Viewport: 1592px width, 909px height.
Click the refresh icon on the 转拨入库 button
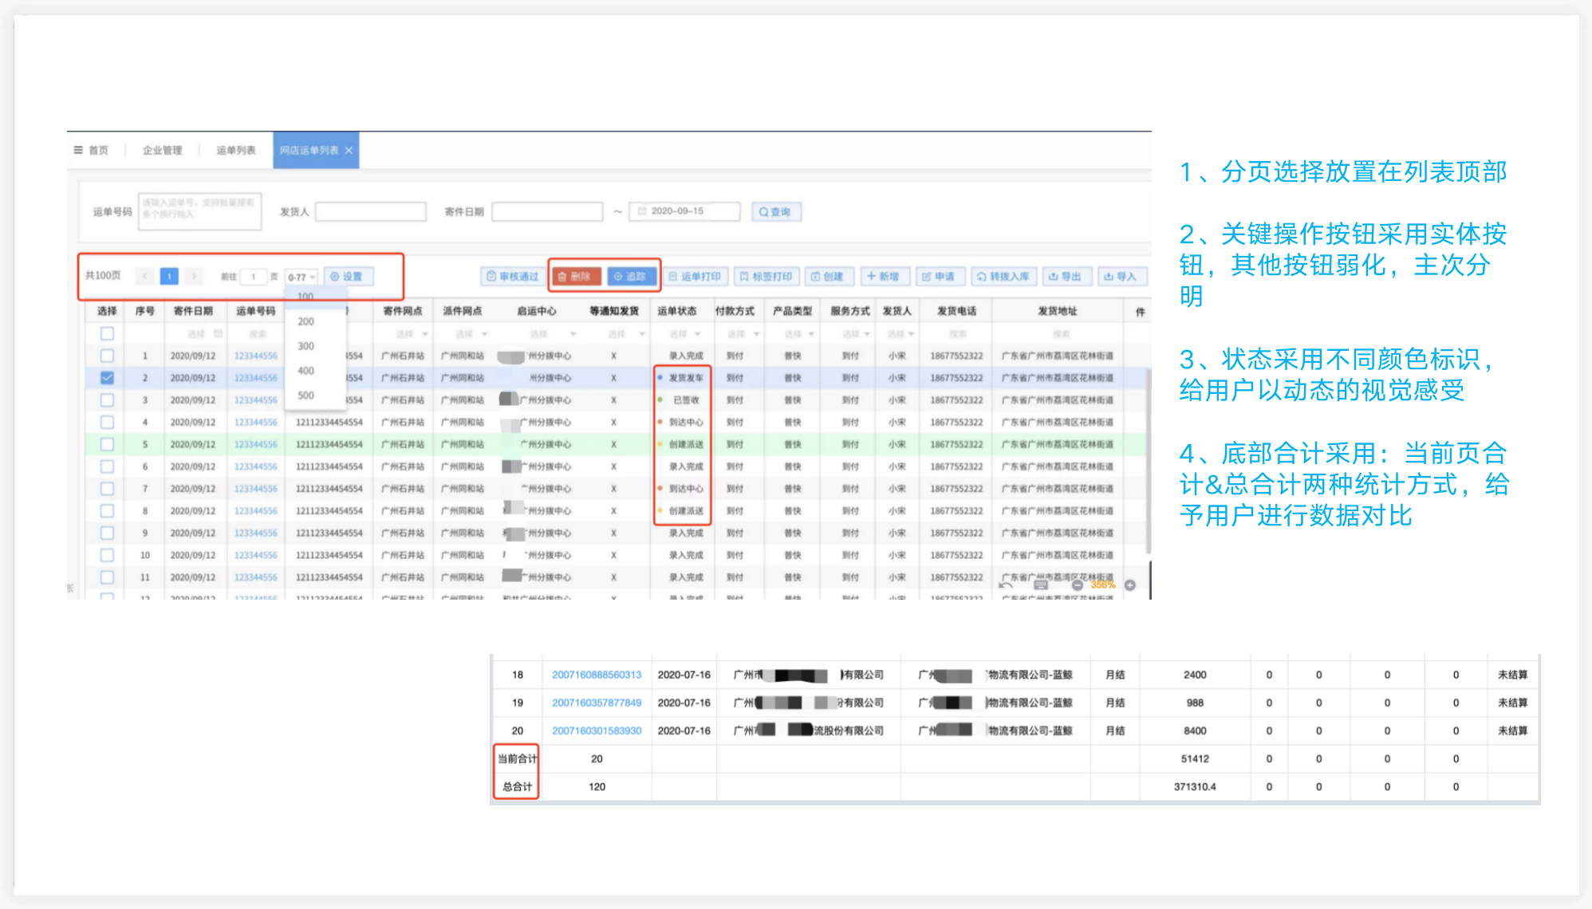pos(982,277)
